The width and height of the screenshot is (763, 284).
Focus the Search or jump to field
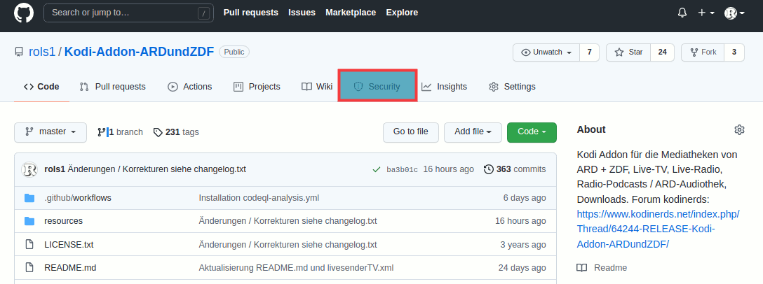coord(128,13)
